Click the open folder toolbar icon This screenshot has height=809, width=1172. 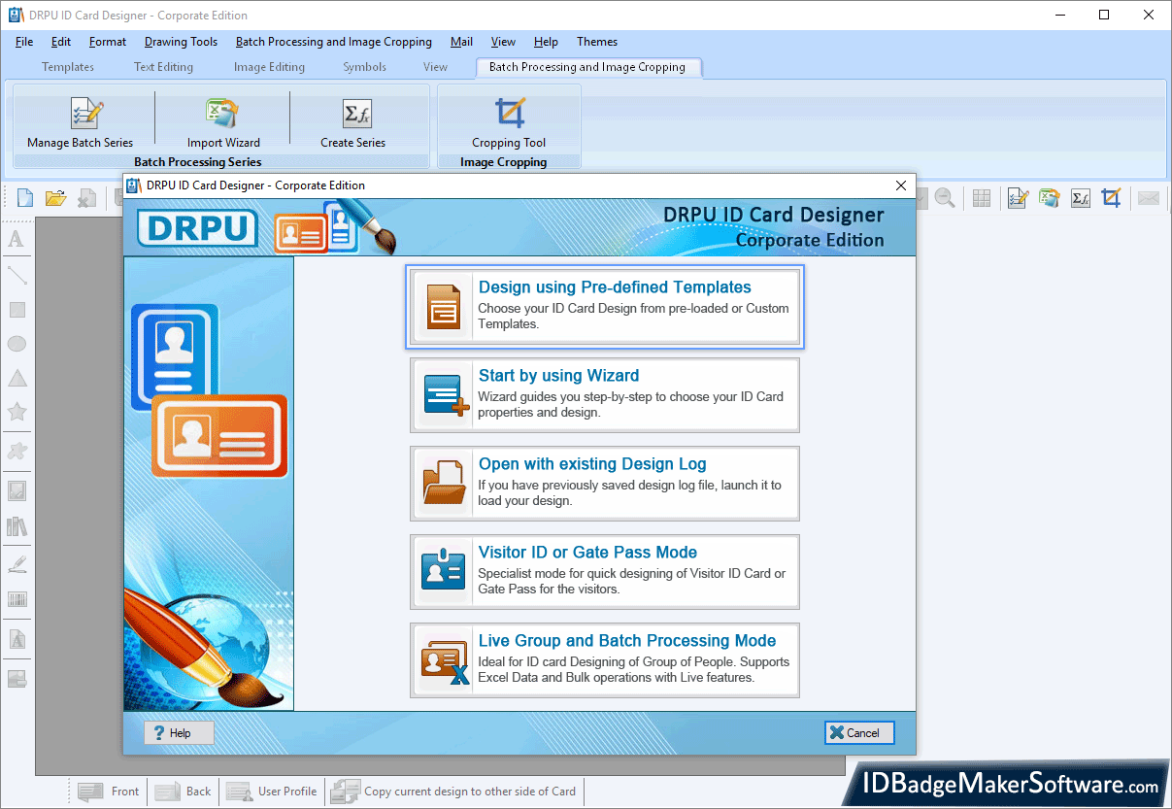tap(55, 198)
